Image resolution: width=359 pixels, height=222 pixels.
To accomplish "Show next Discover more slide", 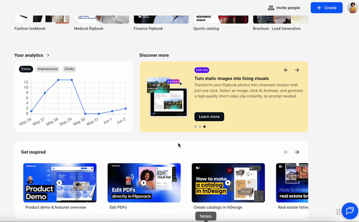I will [297, 70].
